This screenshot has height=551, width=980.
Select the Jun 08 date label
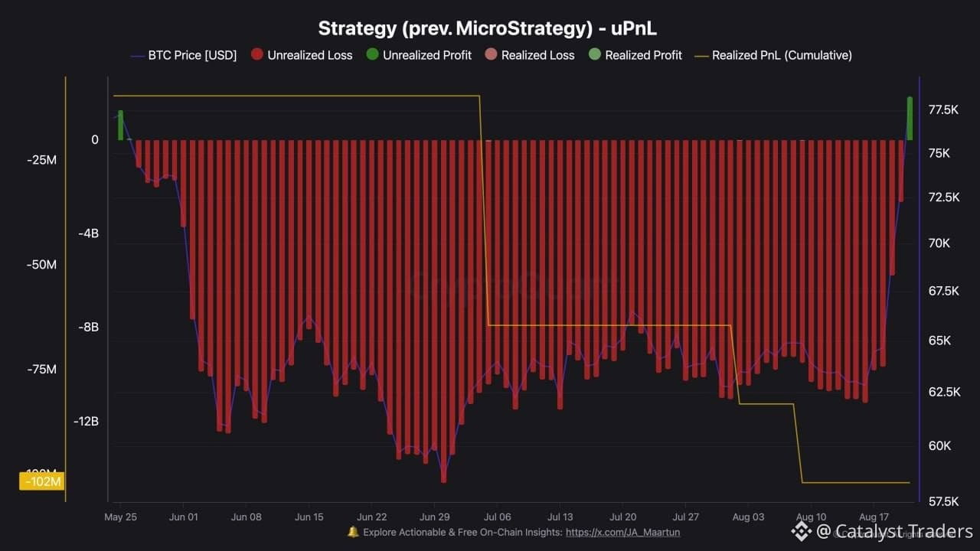[246, 517]
